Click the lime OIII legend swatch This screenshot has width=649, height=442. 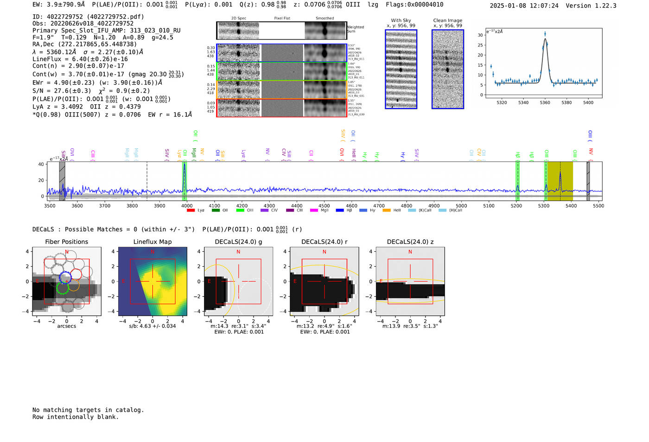point(240,211)
